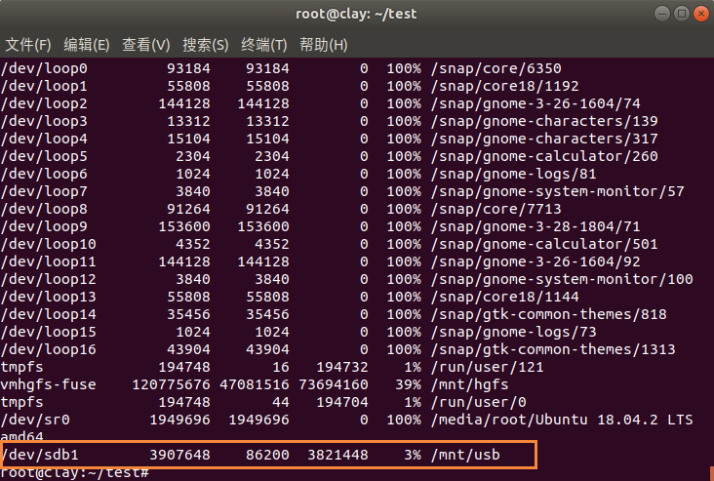Click /dev/loop2 device name
Screen dimensions: 714x481
pos(44,103)
